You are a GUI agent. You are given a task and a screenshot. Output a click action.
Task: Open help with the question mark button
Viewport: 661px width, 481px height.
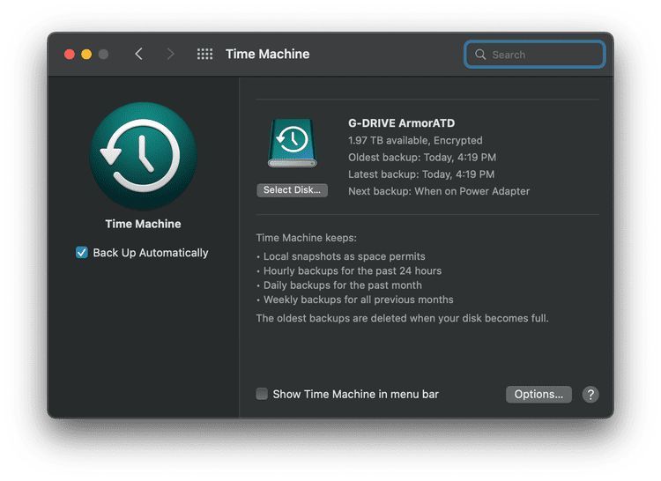click(x=590, y=395)
